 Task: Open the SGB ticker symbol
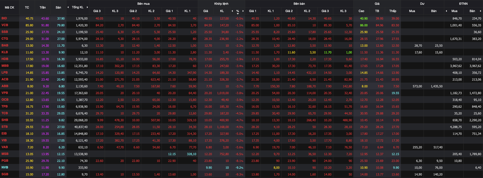click(x=5, y=174)
